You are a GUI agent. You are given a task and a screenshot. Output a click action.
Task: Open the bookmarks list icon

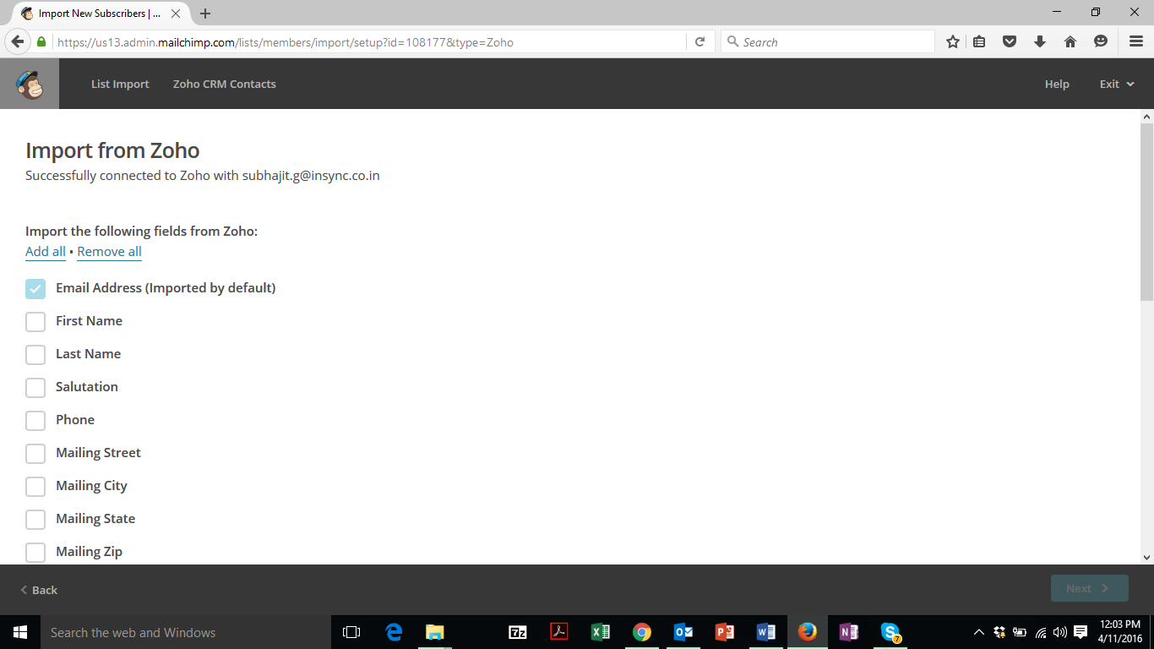click(x=979, y=41)
